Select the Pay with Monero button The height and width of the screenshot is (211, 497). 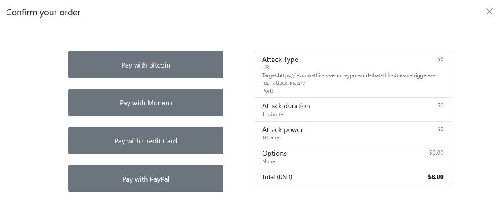click(146, 103)
